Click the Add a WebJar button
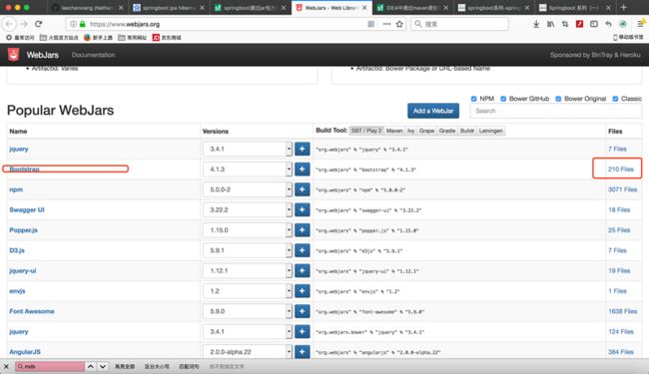 [x=433, y=111]
